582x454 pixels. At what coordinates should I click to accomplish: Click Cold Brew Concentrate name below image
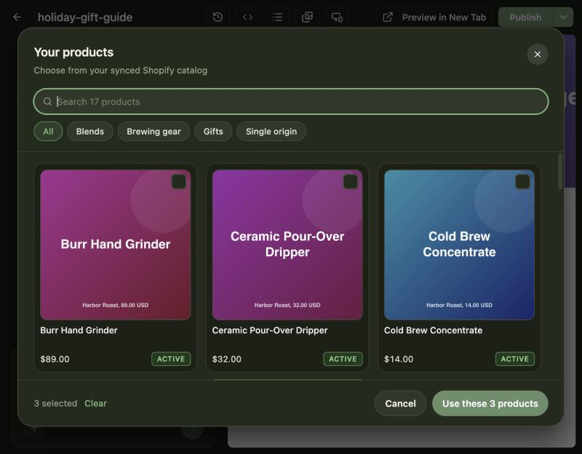coord(433,330)
